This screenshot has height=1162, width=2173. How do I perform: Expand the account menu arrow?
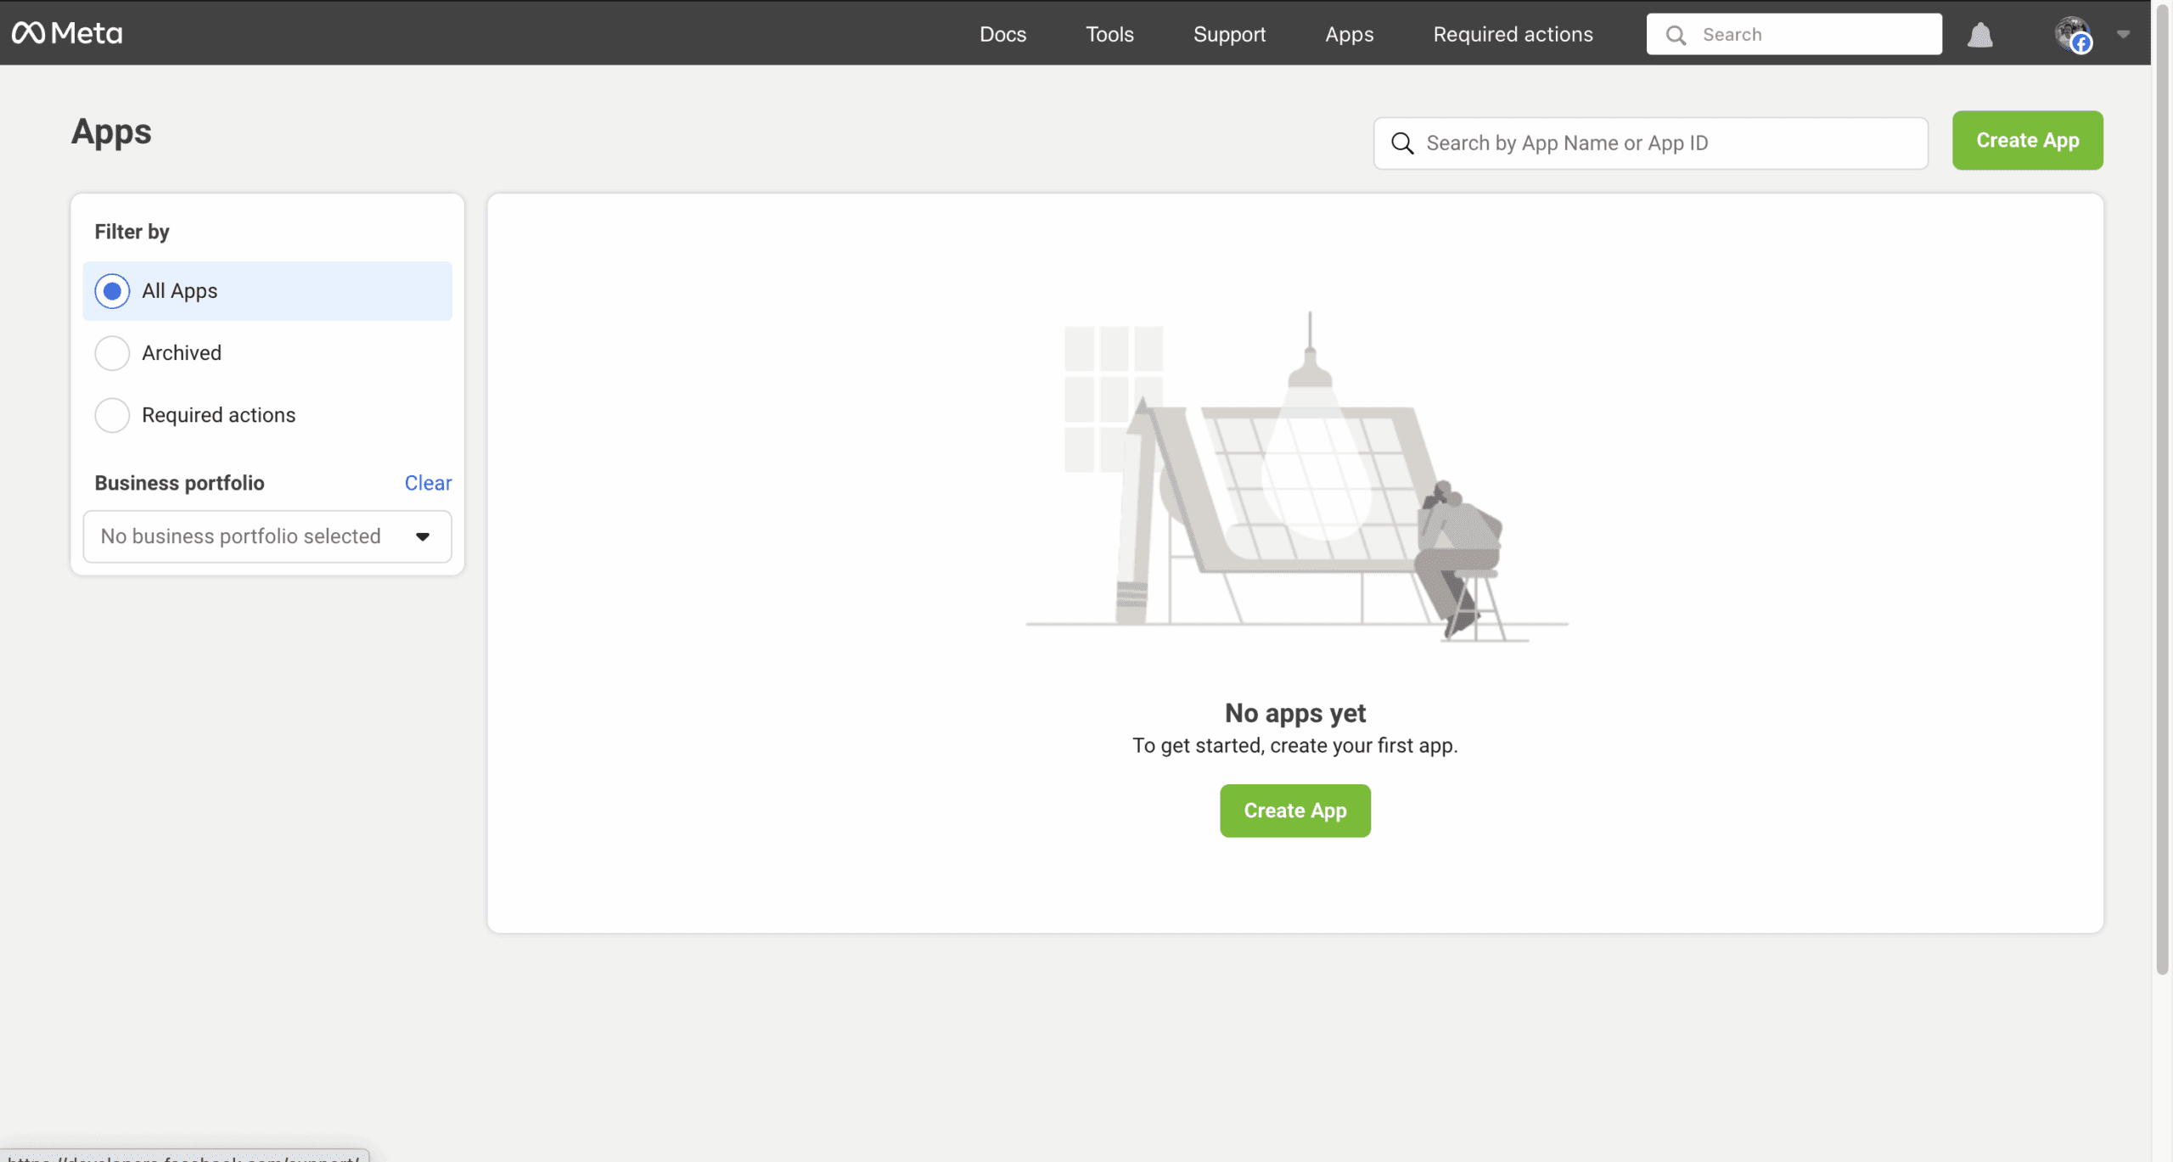(2123, 35)
